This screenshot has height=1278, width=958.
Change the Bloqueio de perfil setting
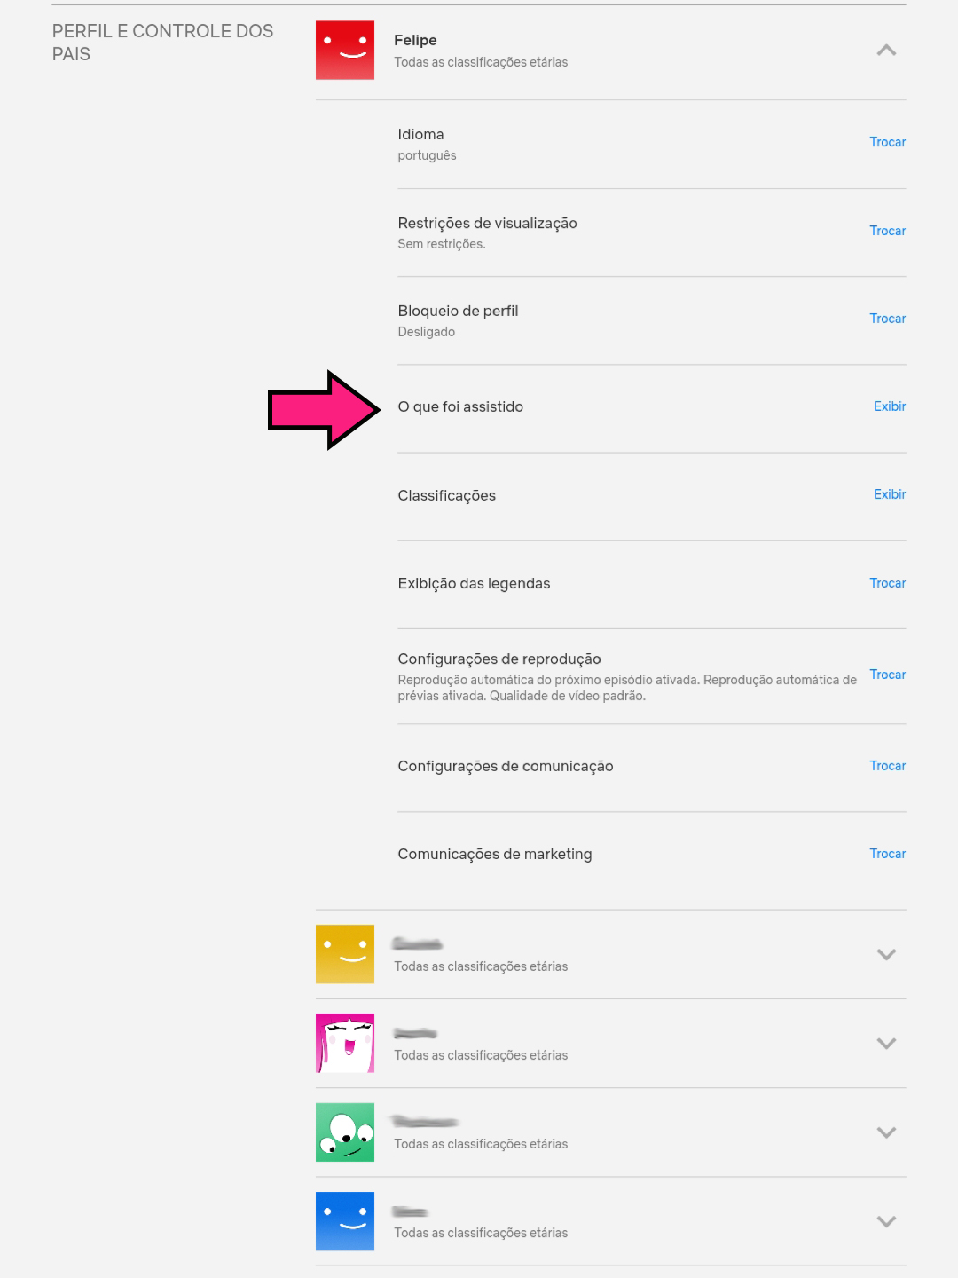(887, 319)
